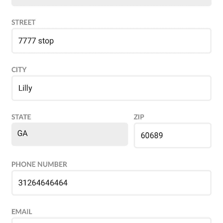This screenshot has width=223, height=223.
Task: Place cursor on 'Lilly' city text
Action: 25,88
